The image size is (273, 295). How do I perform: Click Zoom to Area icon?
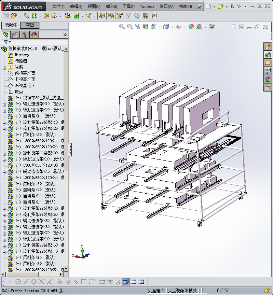[130, 27]
